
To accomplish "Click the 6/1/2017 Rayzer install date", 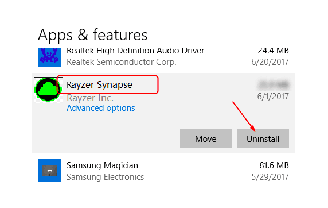I will tap(273, 97).
